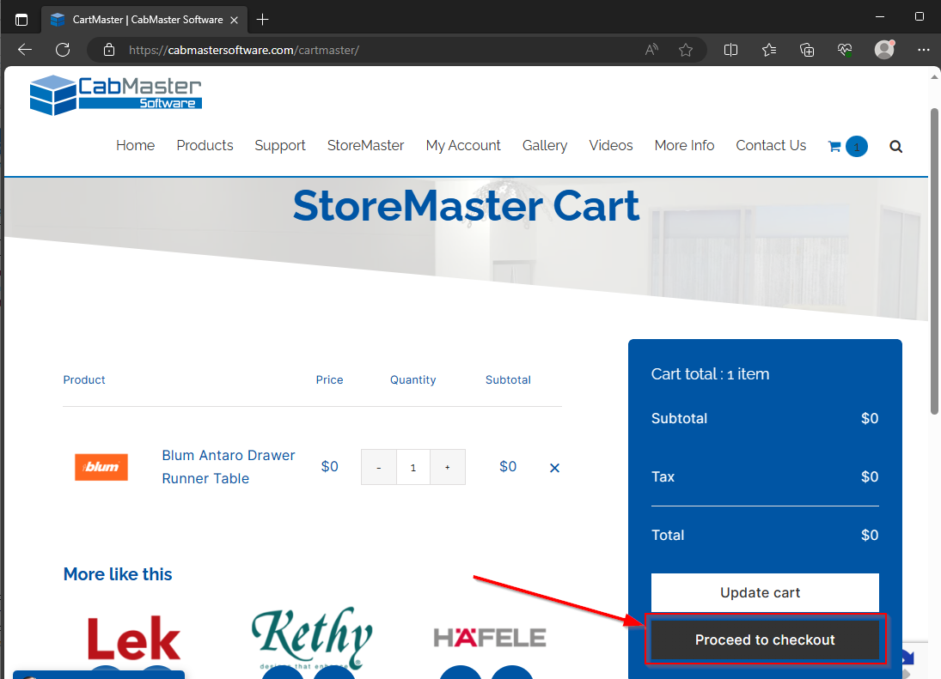Open the Home menu item
The height and width of the screenshot is (679, 941).
135,146
